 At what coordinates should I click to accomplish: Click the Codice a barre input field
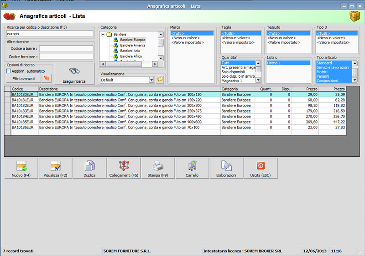click(x=66, y=48)
